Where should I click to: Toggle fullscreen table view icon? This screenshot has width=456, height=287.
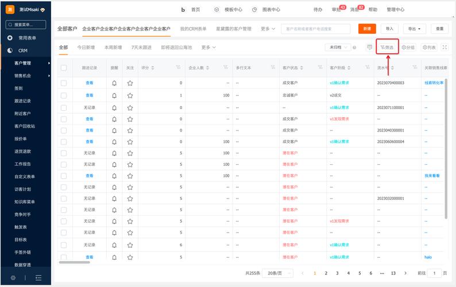coord(445,47)
